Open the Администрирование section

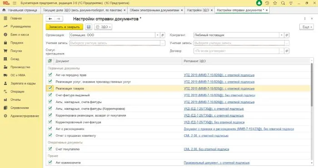coord(25,116)
